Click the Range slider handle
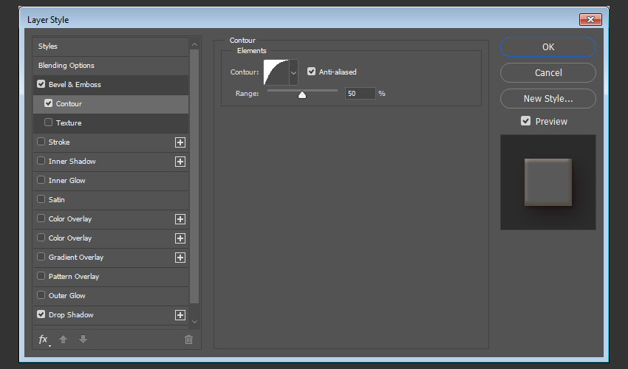628x369 pixels. pos(302,94)
